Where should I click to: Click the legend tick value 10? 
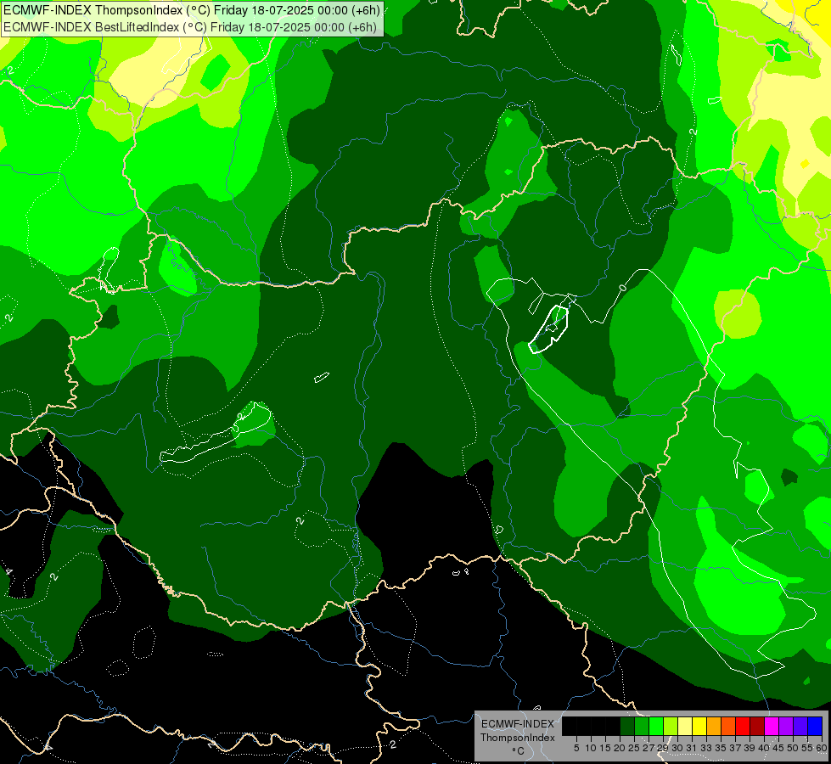(x=591, y=748)
